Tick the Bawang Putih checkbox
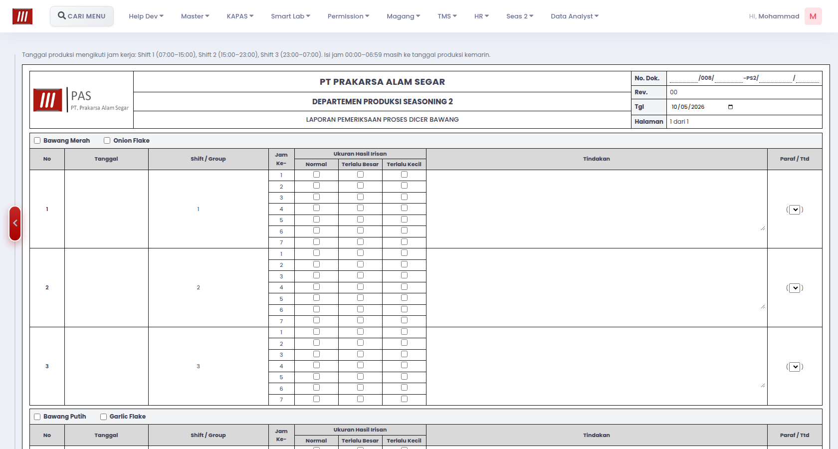This screenshot has width=838, height=449. click(37, 417)
